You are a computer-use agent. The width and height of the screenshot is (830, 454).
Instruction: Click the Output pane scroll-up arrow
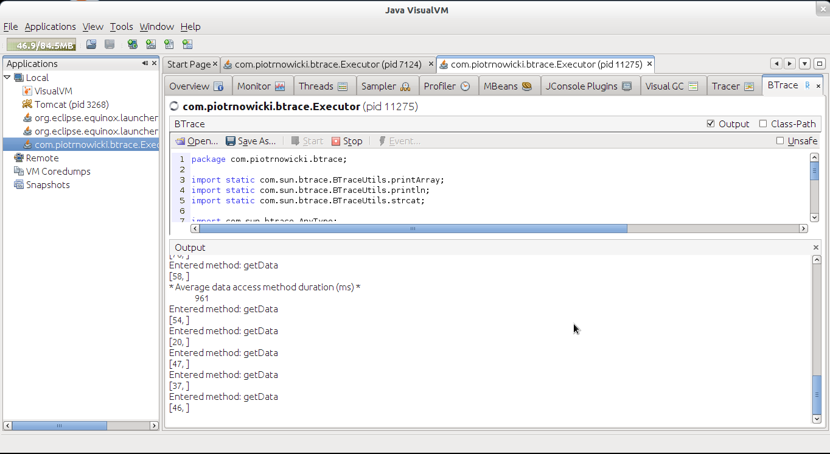point(816,260)
